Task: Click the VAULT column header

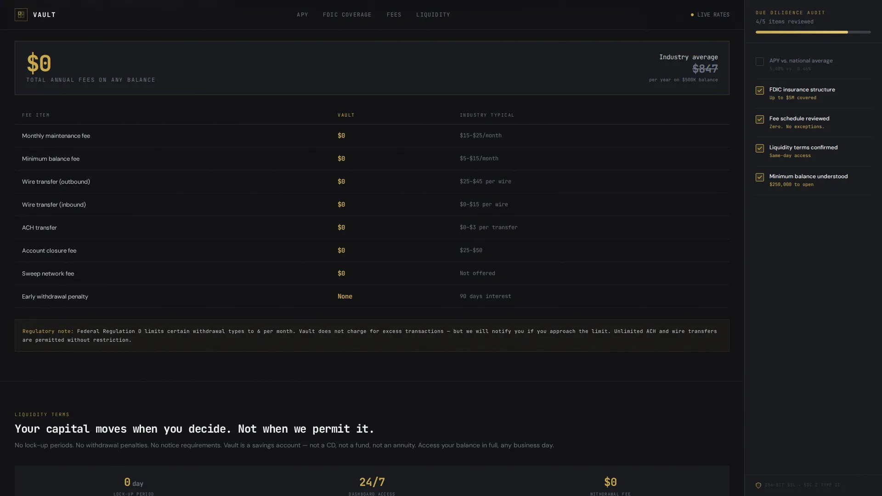Action: click(x=346, y=115)
